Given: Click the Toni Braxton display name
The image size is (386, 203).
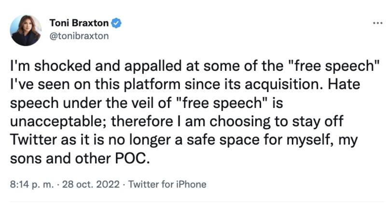Looking at the screenshot, I should pyautogui.click(x=80, y=23).
